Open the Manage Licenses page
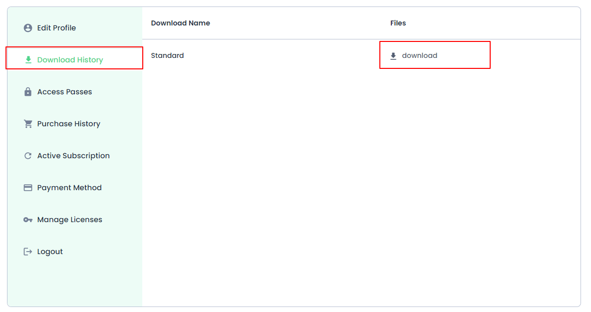Viewport: 591px width, 312px height. pyautogui.click(x=69, y=220)
